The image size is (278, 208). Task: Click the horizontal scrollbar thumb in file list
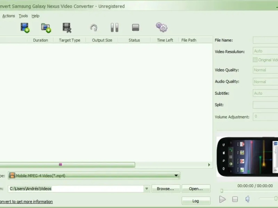pyautogui.click(x=67, y=165)
